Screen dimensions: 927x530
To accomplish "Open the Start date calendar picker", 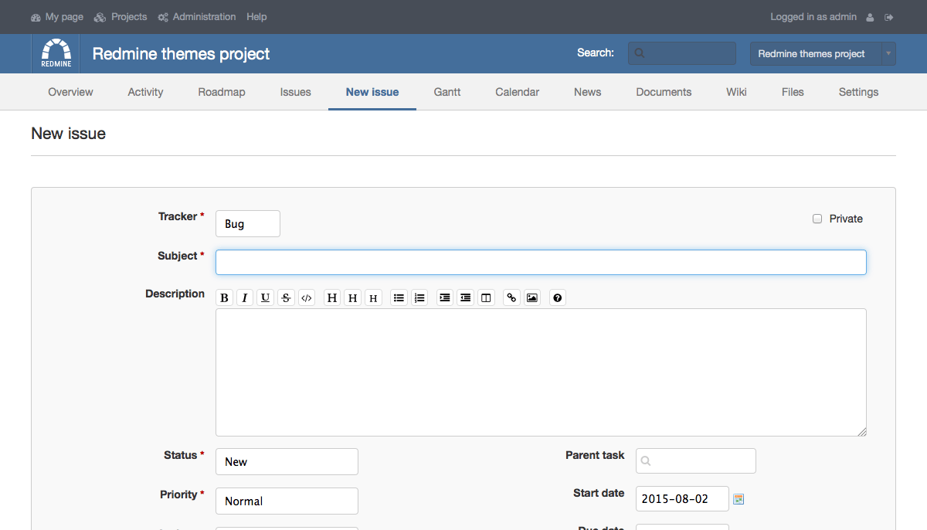I will pos(739,499).
